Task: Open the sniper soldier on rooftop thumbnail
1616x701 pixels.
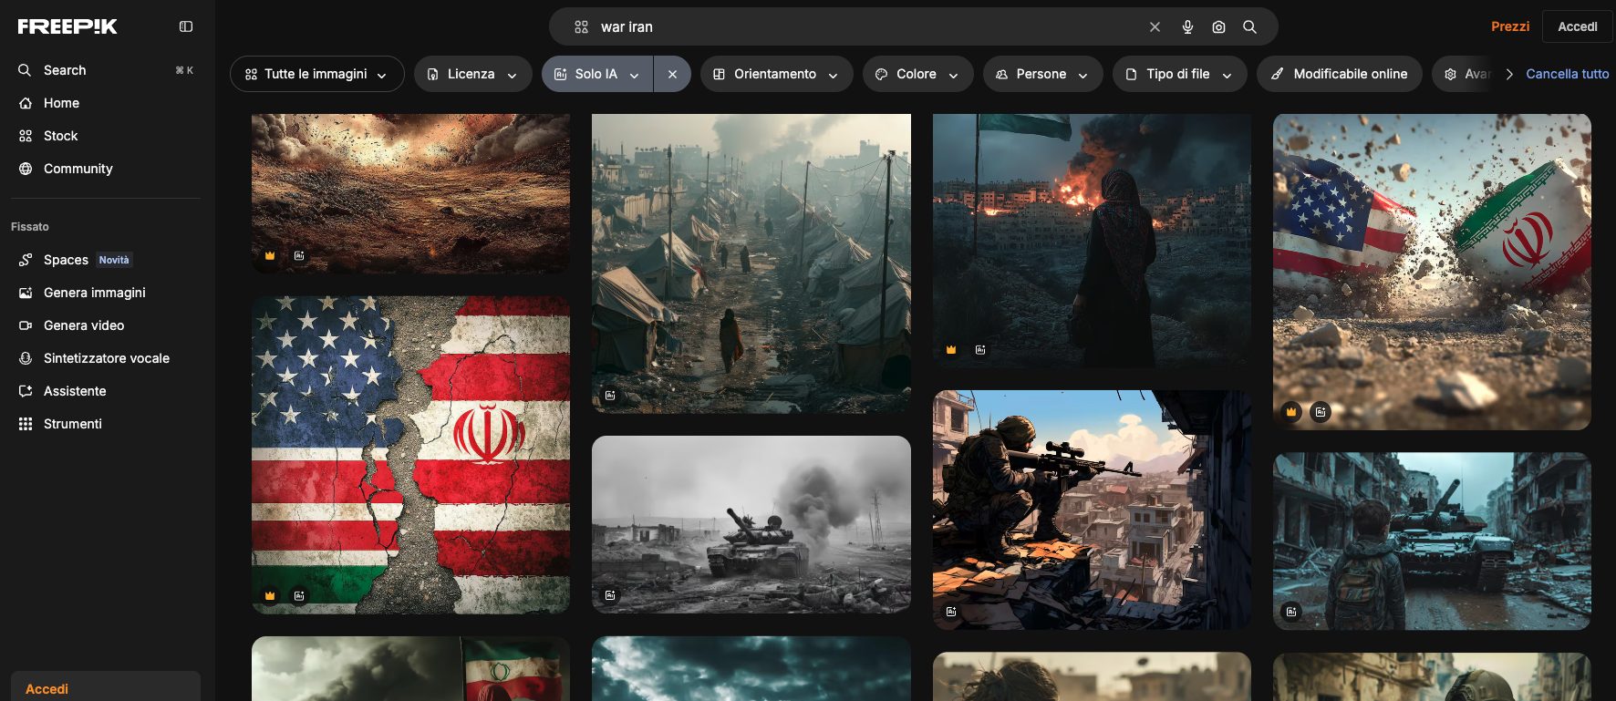Action: click(1092, 510)
